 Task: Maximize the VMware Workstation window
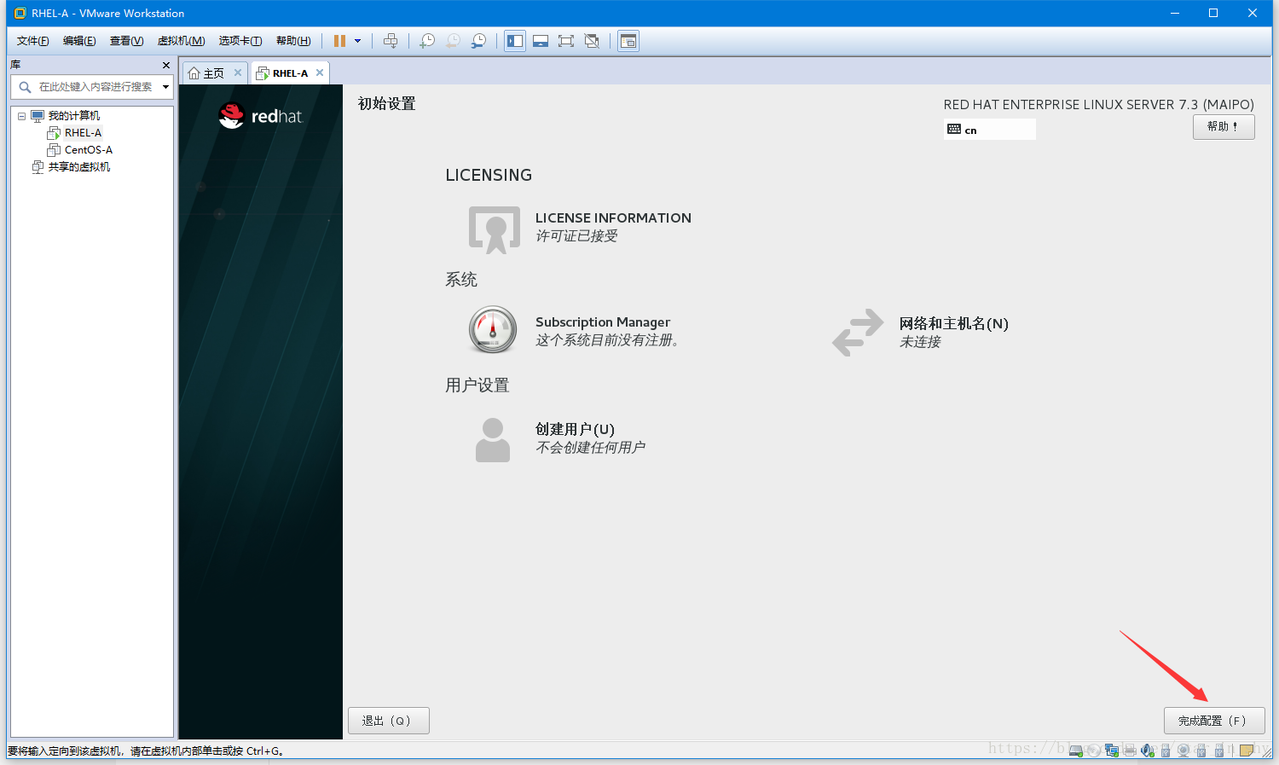1213,13
